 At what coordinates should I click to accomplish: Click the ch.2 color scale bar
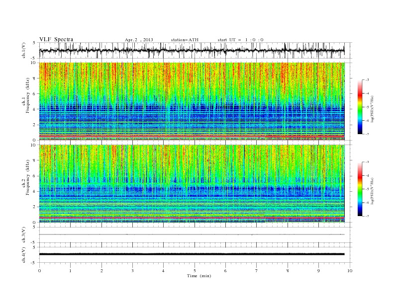360,189
